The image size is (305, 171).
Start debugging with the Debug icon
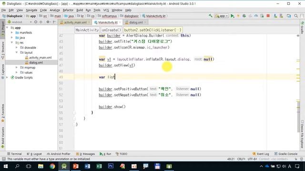[x=244, y=16]
